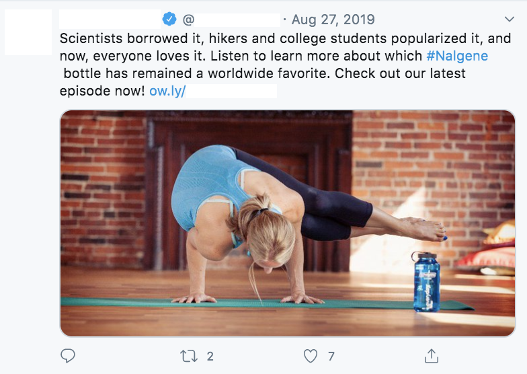The width and height of the screenshot is (527, 374).
Task: Open the yoga pose photo
Action: pos(288,222)
